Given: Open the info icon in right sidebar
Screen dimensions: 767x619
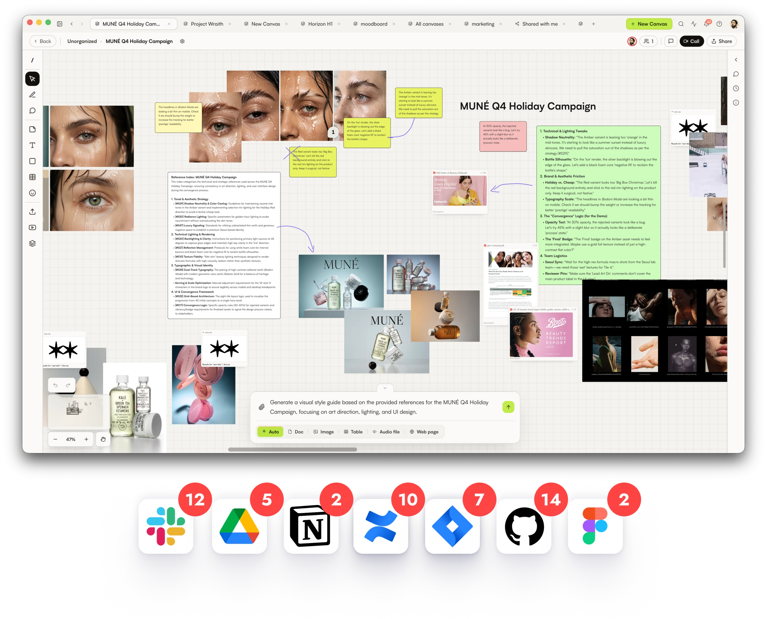Looking at the screenshot, I should pyautogui.click(x=736, y=103).
